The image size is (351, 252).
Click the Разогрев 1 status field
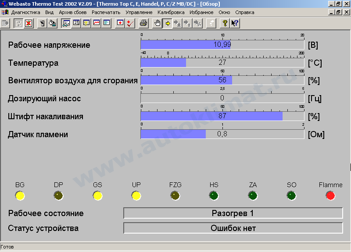click(x=233, y=213)
